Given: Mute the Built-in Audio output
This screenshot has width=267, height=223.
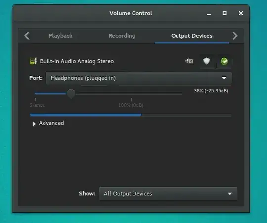Looking at the screenshot, I should point(189,61).
